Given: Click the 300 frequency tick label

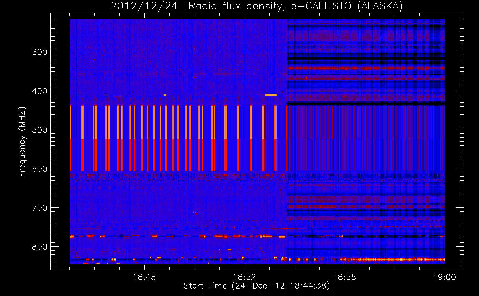Looking at the screenshot, I should click(40, 52).
